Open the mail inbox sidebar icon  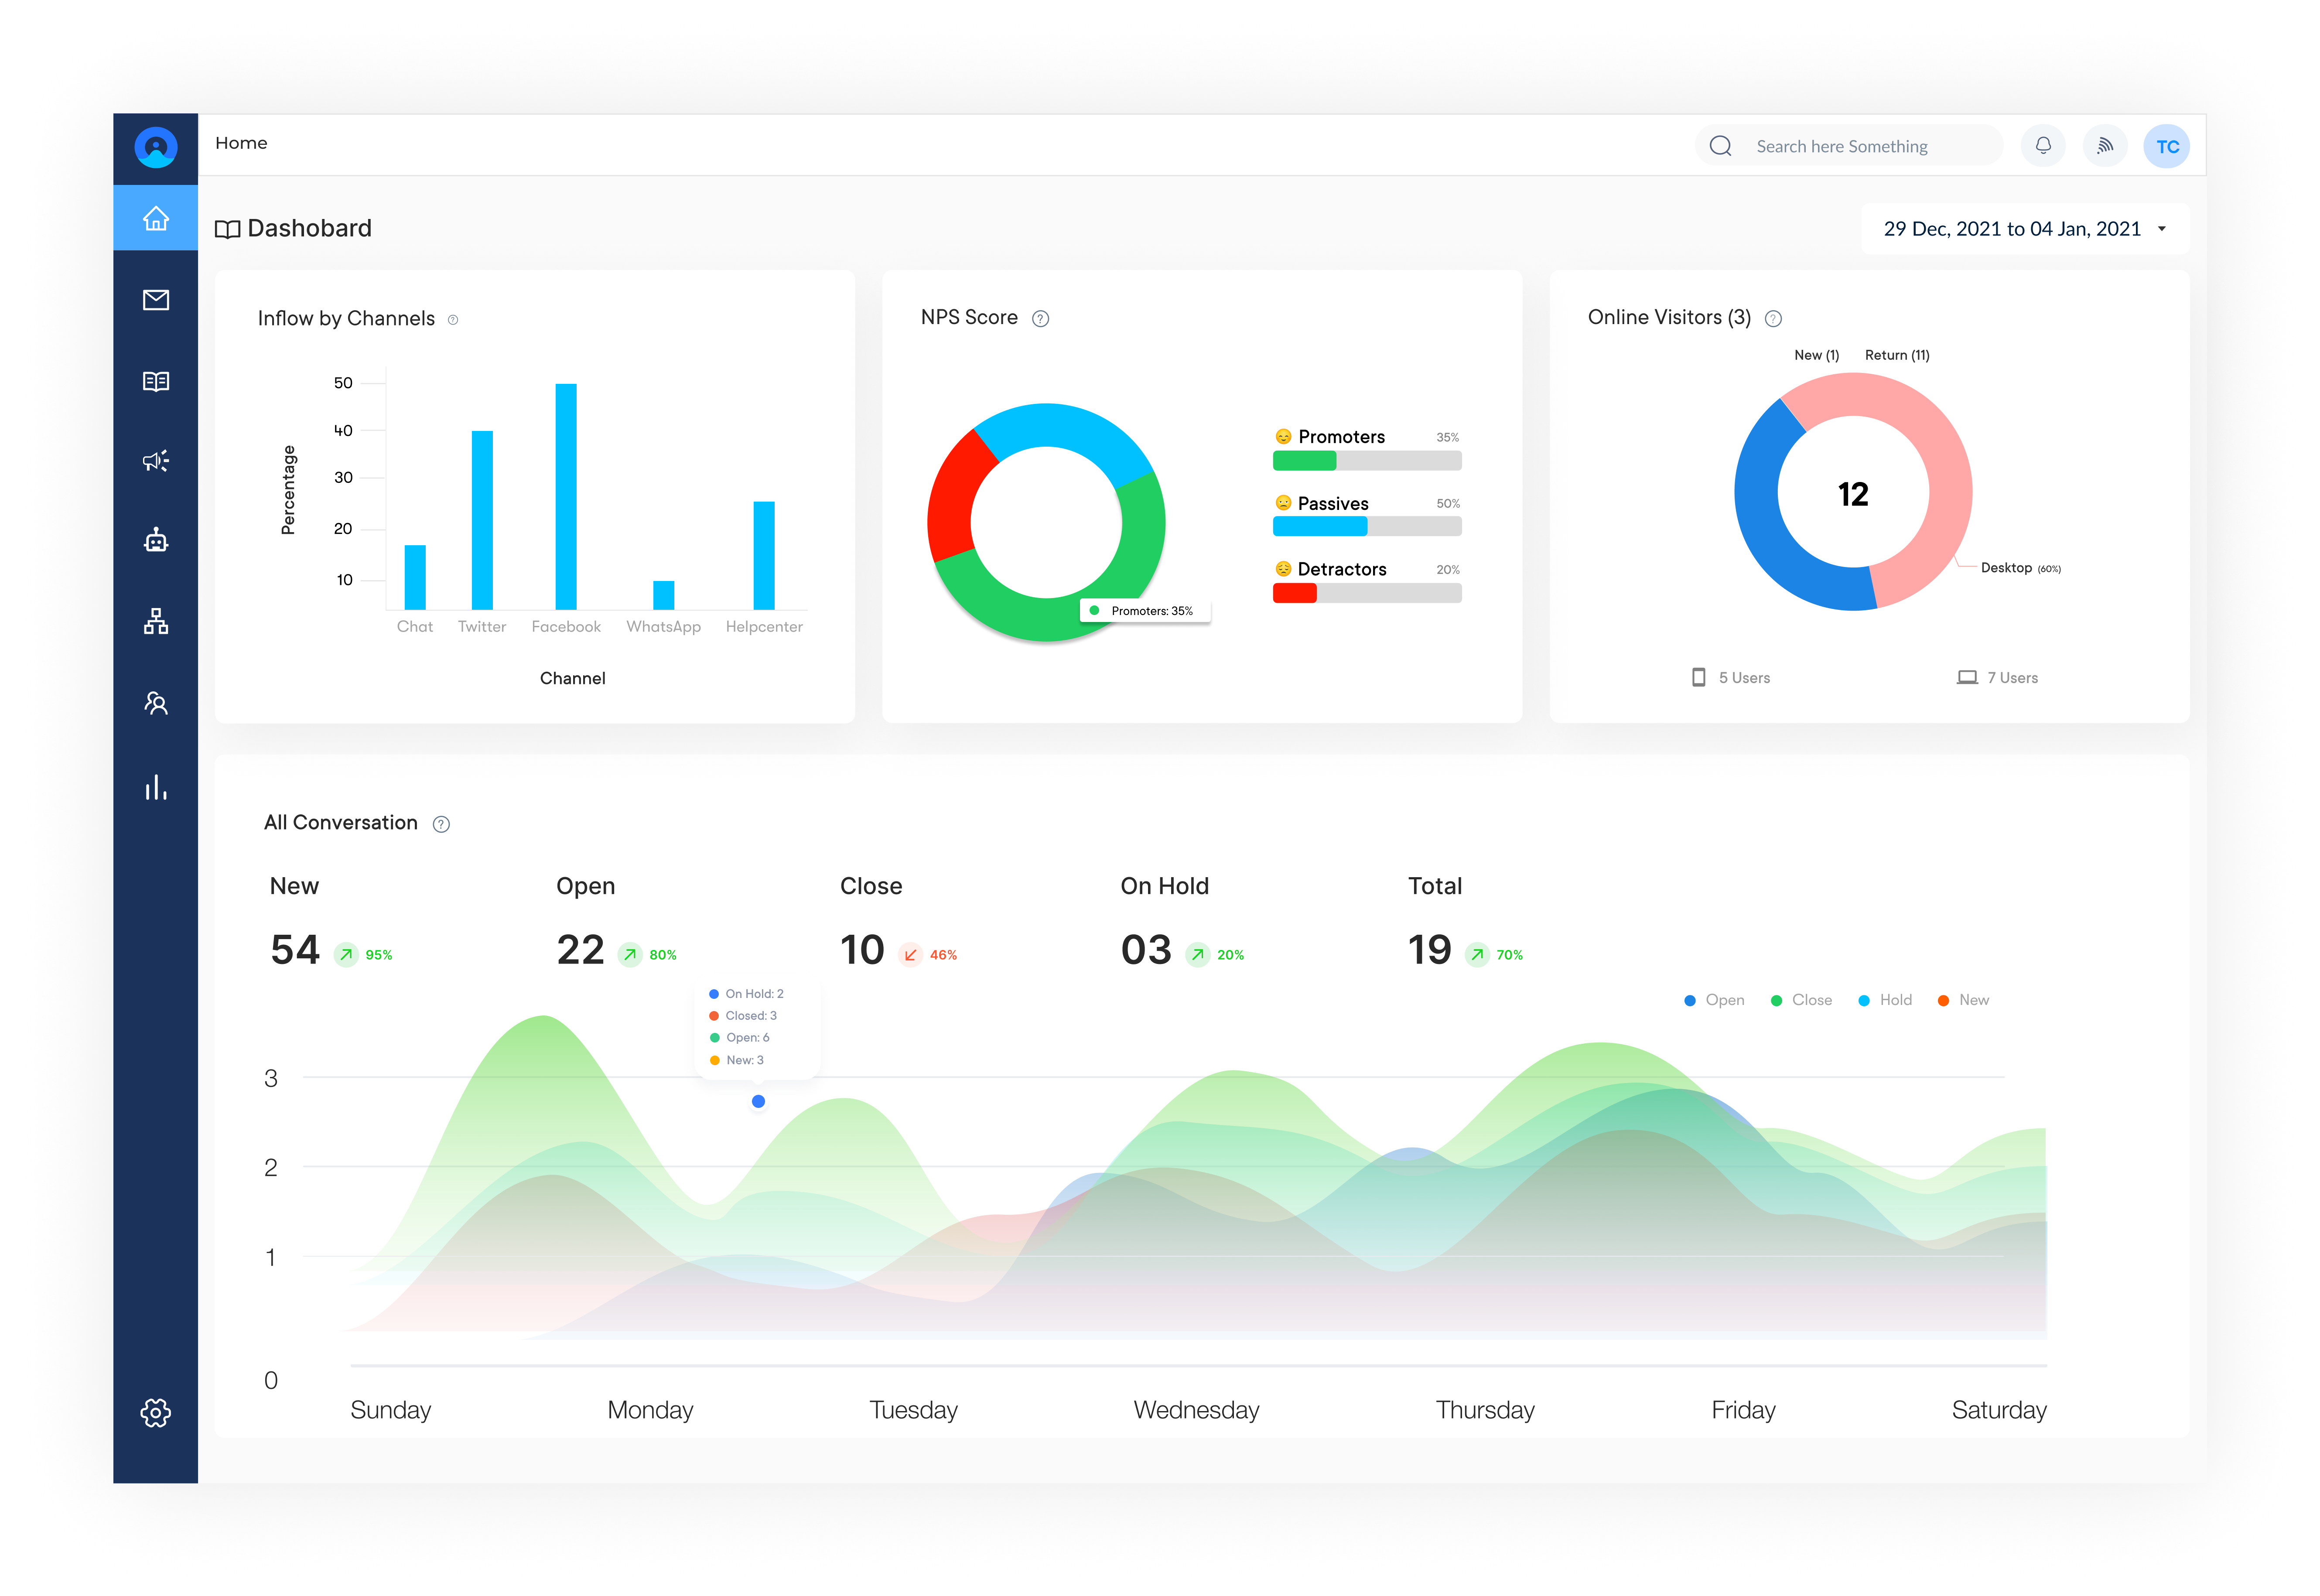pos(156,300)
